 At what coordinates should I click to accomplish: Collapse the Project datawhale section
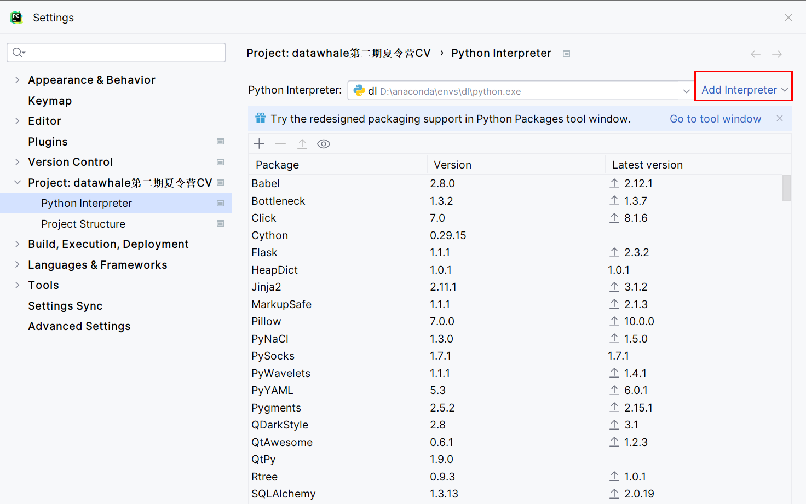pyautogui.click(x=17, y=182)
